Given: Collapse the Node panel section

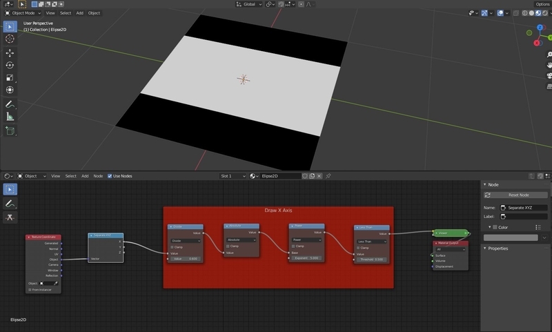Looking at the screenshot, I should coord(485,184).
